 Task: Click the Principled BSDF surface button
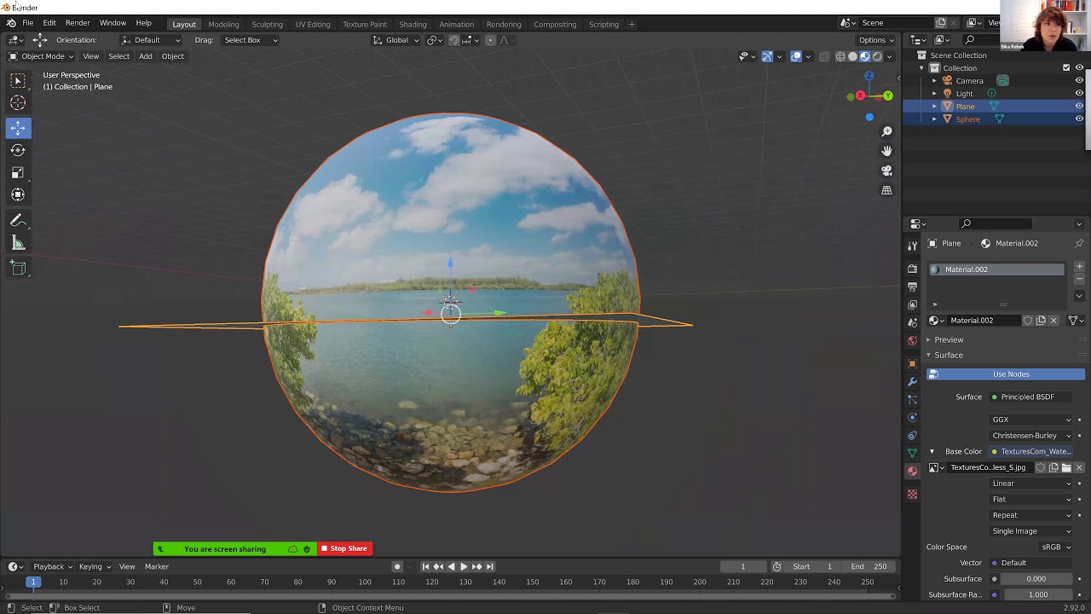point(1030,397)
